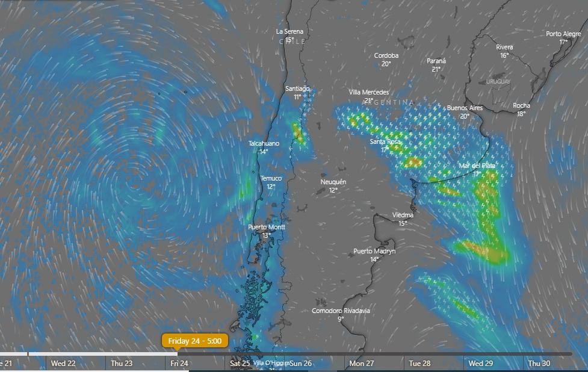
Task: Open the Buenos Aires city forecast
Action: (x=465, y=108)
